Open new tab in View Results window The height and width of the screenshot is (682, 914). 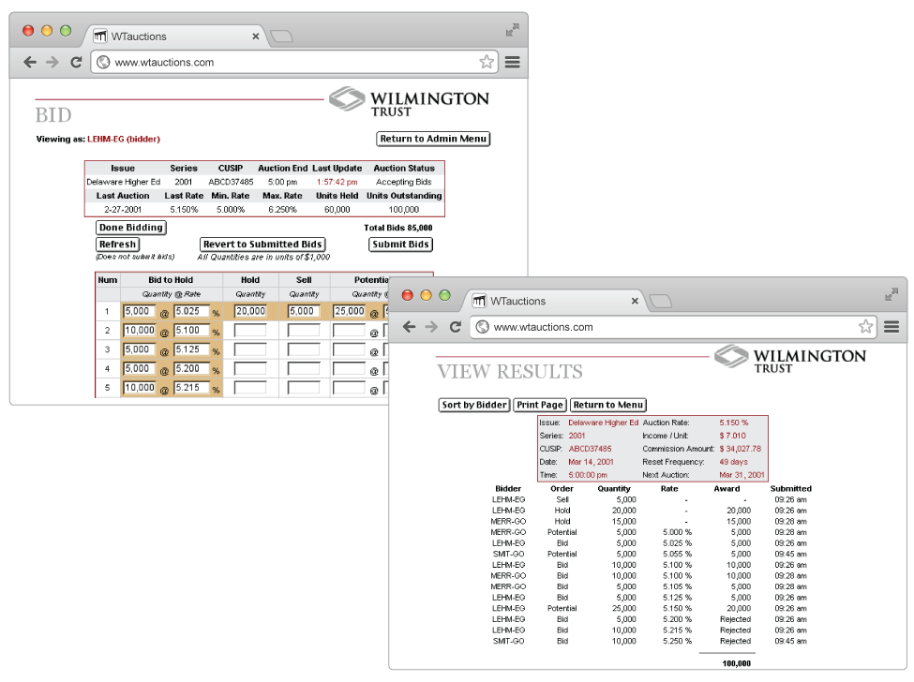click(661, 301)
